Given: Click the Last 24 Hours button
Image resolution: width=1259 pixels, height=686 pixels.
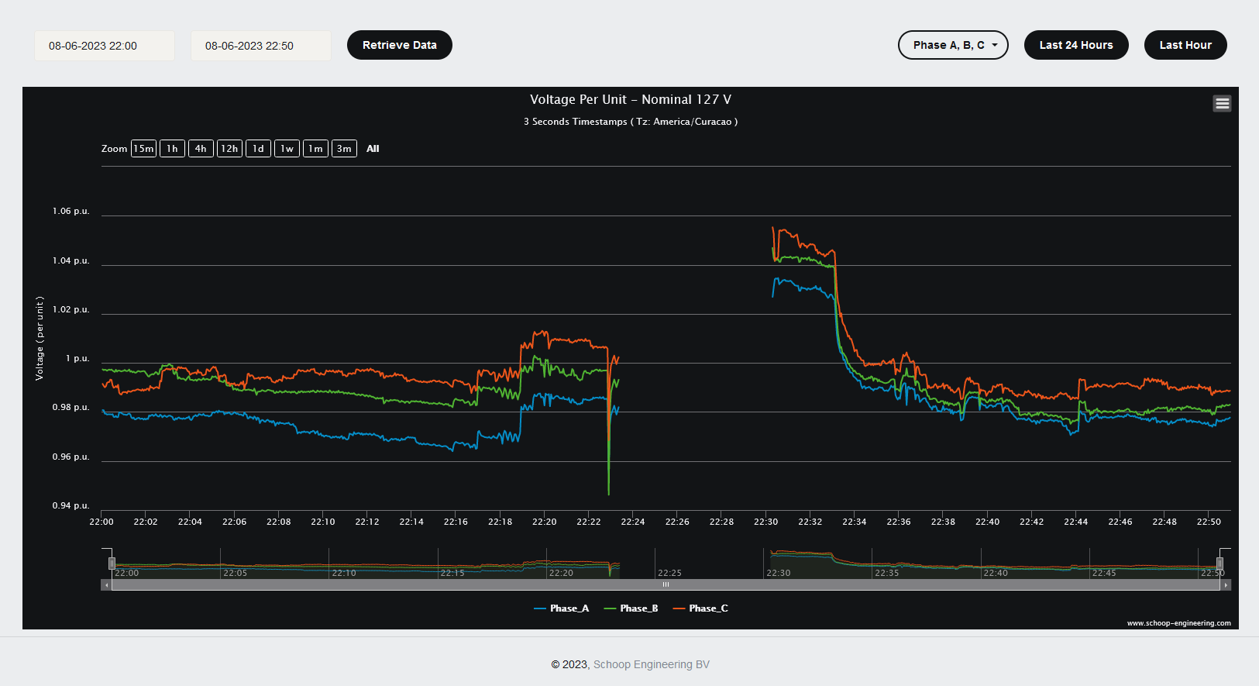Looking at the screenshot, I should pyautogui.click(x=1075, y=45).
